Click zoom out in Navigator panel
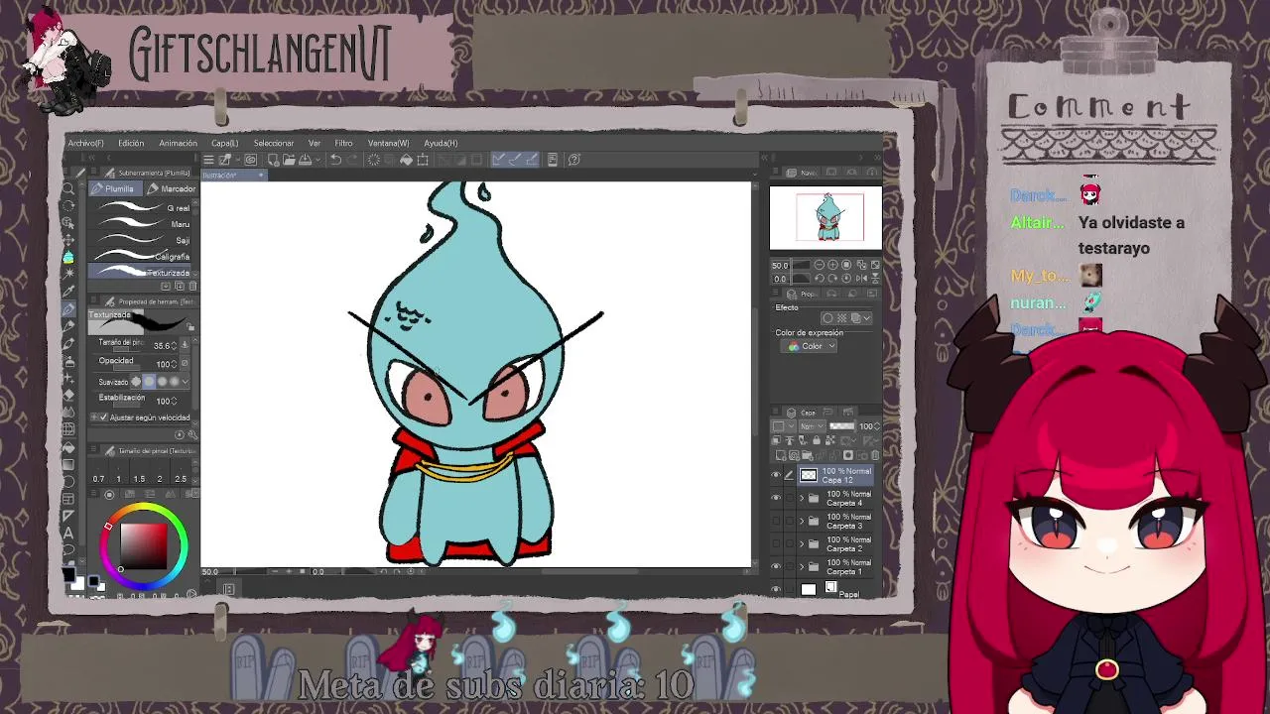This screenshot has width=1270, height=714. tap(820, 265)
